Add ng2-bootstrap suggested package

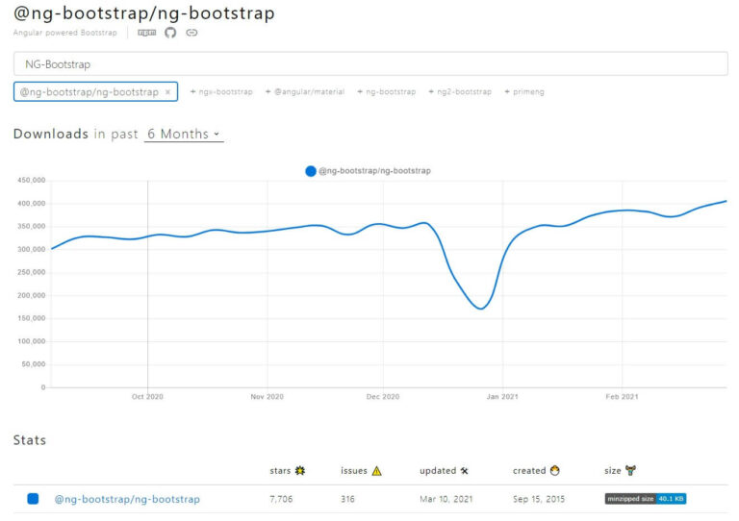460,92
